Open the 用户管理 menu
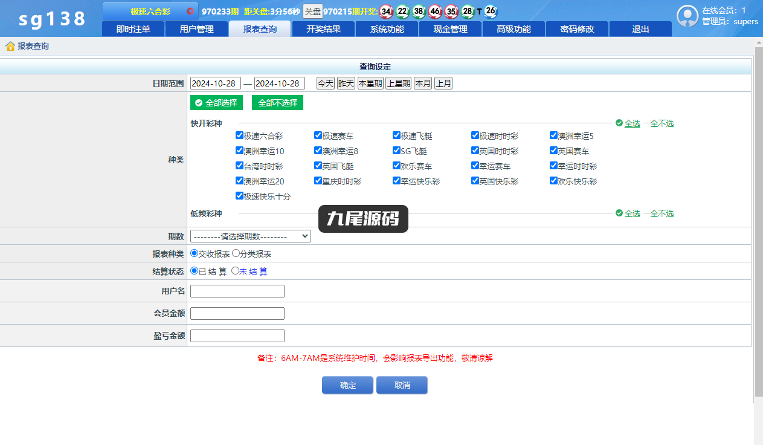Viewport: 763px width, 445px height. pos(196,29)
